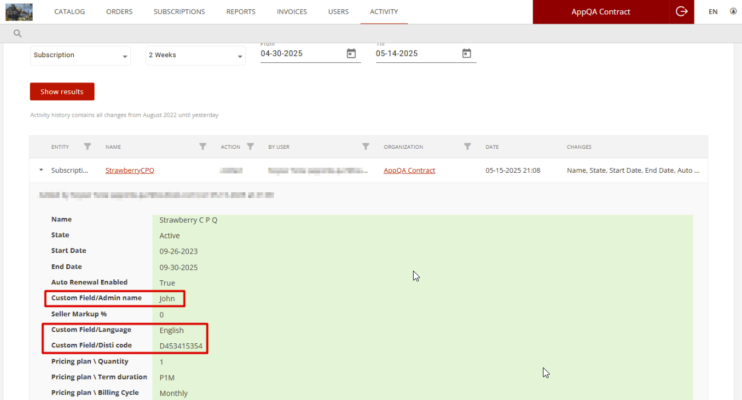The width and height of the screenshot is (742, 400).
Task: Go to the Catalog tab
Action: pos(70,11)
